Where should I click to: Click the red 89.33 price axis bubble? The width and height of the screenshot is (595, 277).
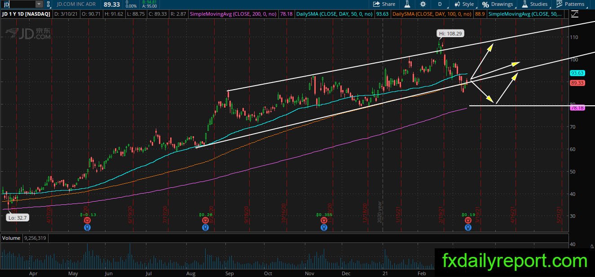pyautogui.click(x=577, y=83)
